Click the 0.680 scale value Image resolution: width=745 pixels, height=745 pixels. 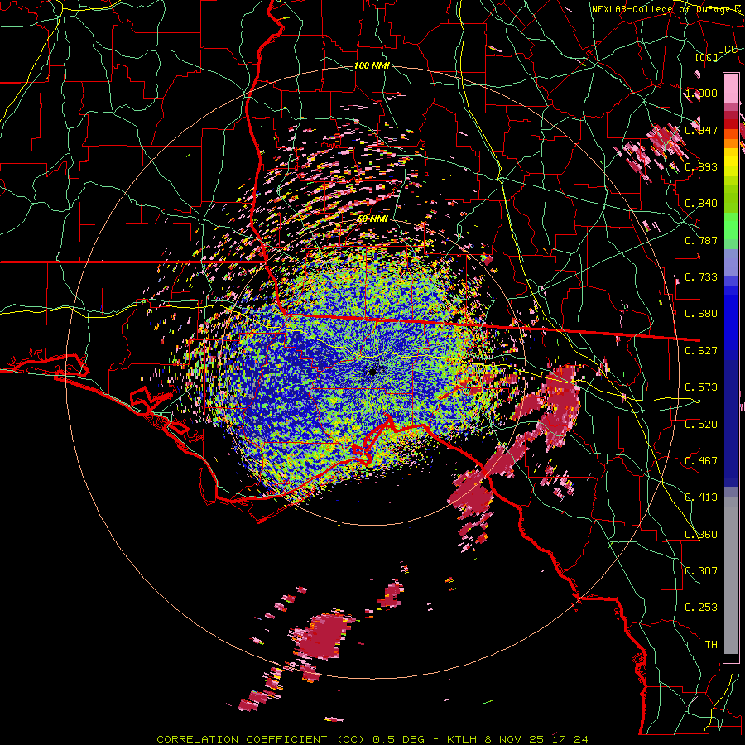701,314
